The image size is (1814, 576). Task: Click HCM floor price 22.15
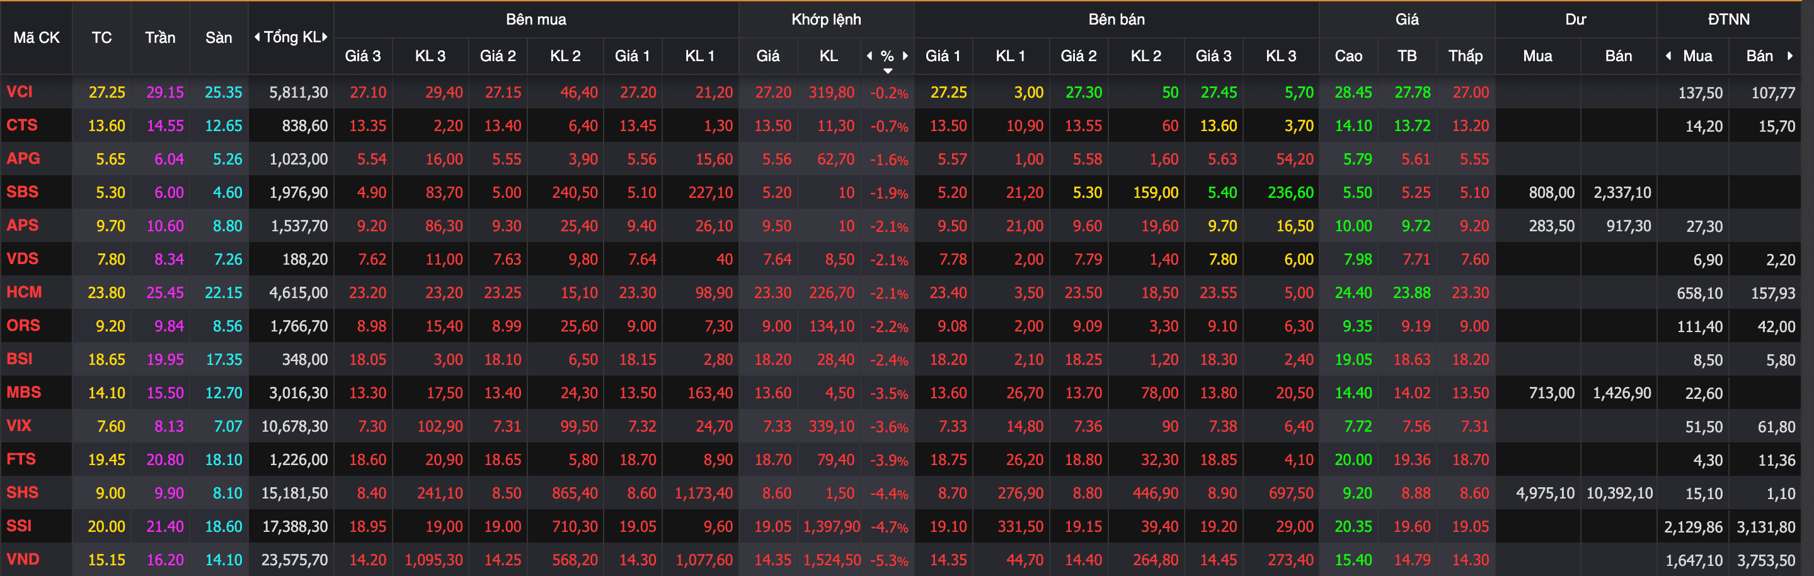click(223, 293)
